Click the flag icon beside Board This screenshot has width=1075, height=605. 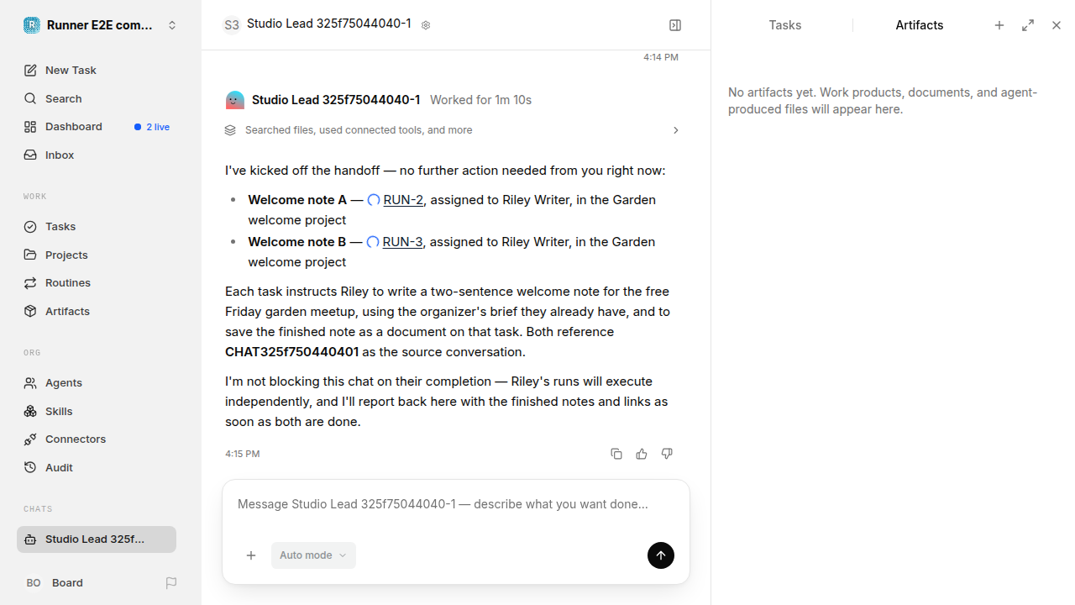pos(171,583)
